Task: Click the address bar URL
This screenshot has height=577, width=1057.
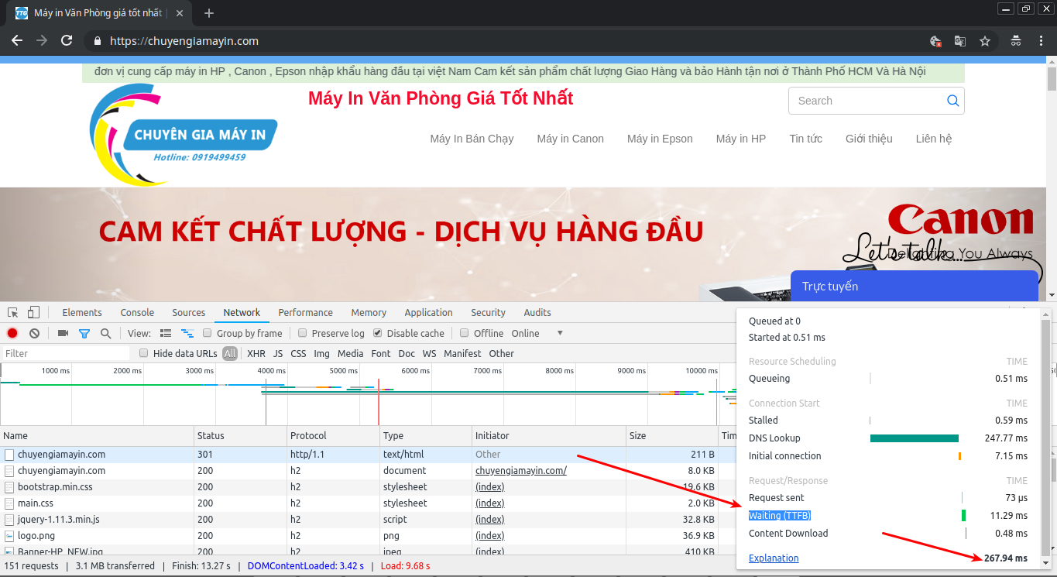Action: tap(184, 41)
